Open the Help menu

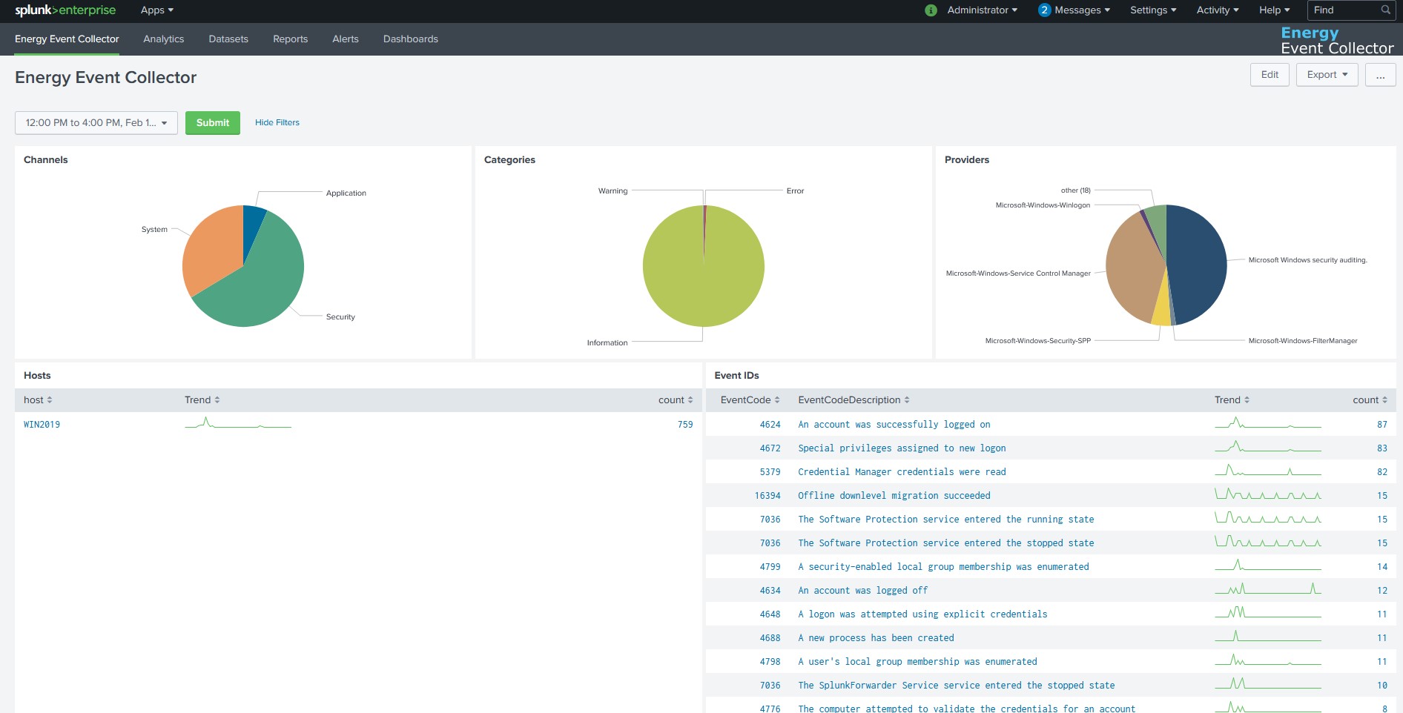pyautogui.click(x=1274, y=10)
